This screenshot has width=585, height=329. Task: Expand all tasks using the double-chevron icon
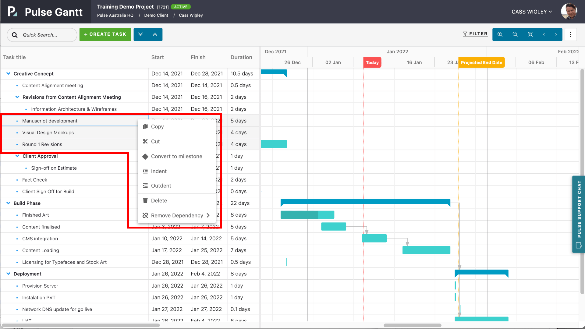point(141,34)
